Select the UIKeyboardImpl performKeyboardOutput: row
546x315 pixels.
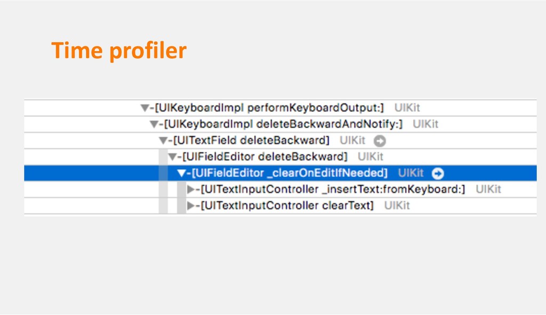pos(280,108)
